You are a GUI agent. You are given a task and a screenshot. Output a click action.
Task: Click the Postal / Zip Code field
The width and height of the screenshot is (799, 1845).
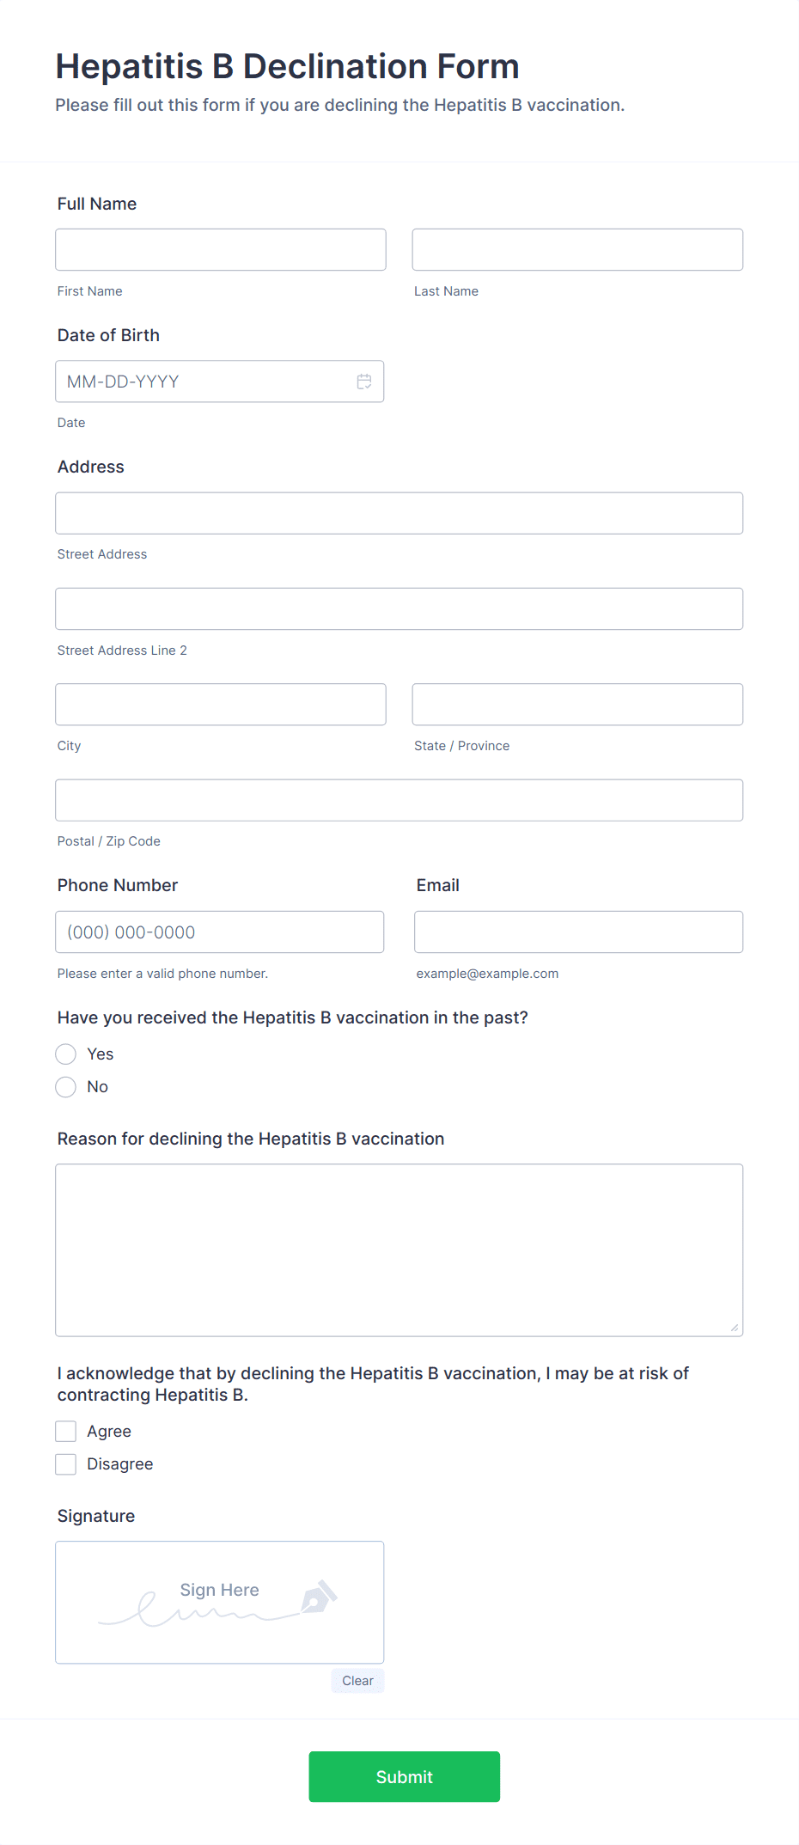pos(399,799)
